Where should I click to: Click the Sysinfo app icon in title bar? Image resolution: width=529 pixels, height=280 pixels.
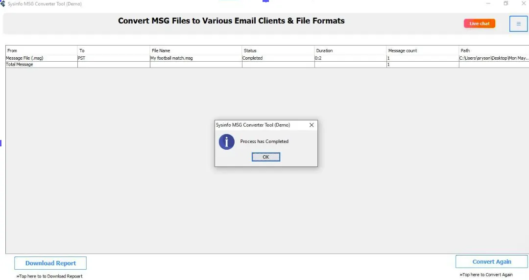(x=3, y=4)
